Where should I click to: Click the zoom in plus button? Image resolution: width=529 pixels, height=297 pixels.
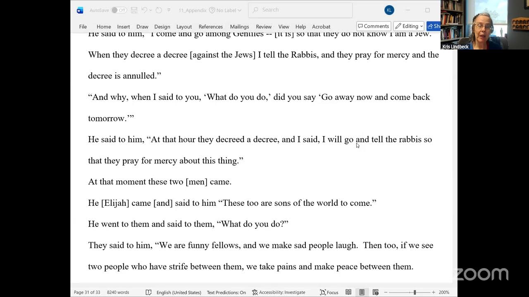[433, 292]
